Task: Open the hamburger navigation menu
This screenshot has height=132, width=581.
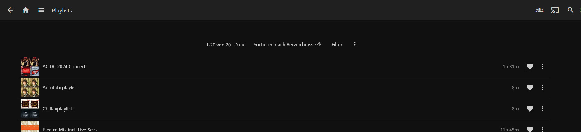Action: [x=41, y=10]
